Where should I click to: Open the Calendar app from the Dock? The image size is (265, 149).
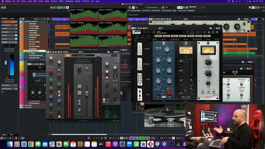point(73,144)
